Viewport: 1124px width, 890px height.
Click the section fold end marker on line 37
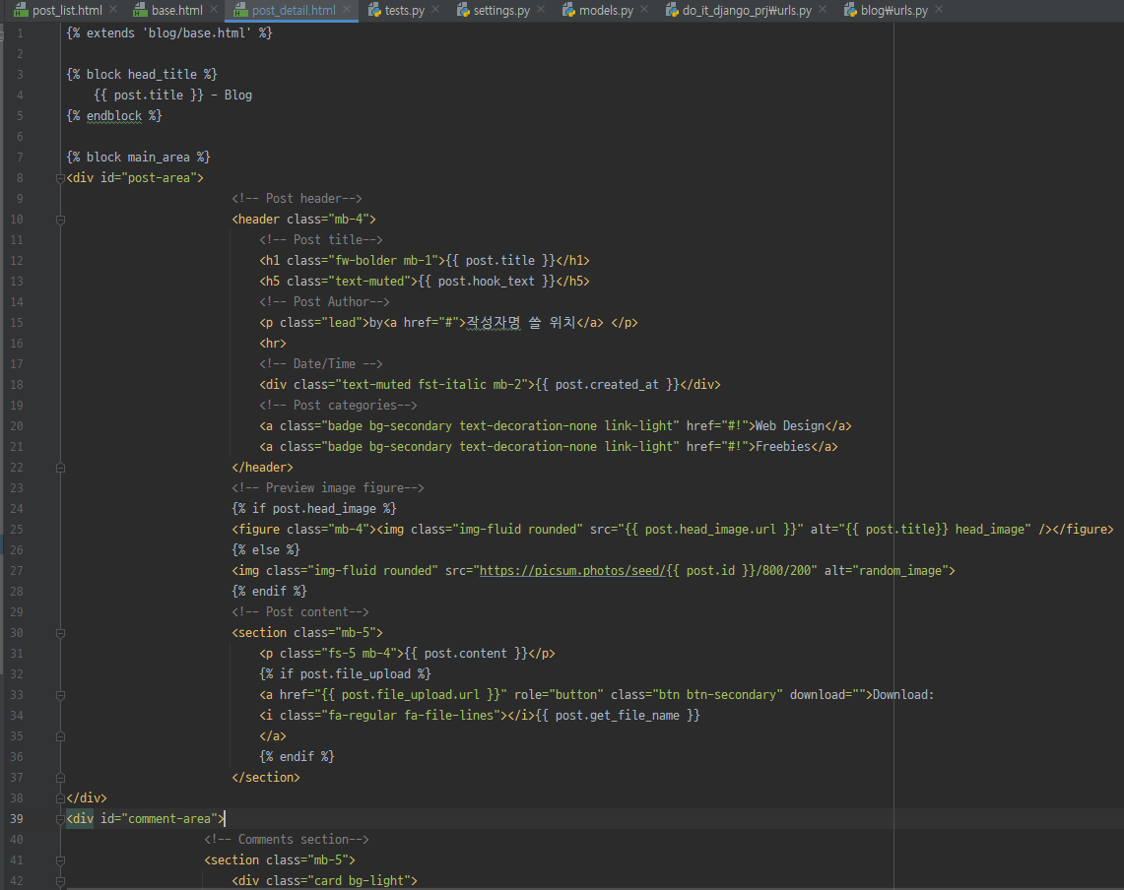[60, 778]
